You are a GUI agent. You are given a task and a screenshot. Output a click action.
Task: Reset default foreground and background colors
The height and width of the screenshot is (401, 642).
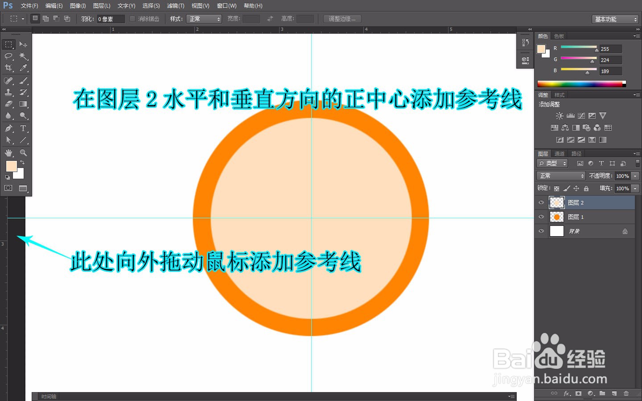8,177
